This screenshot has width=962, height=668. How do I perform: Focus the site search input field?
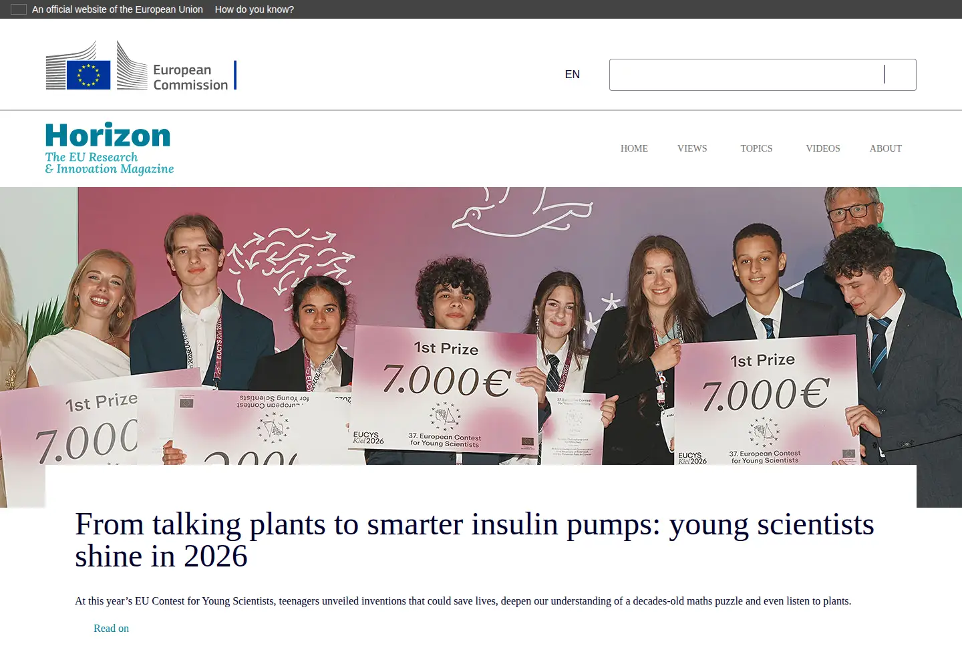(x=762, y=75)
